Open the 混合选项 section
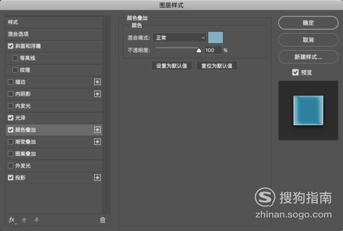 [54, 34]
